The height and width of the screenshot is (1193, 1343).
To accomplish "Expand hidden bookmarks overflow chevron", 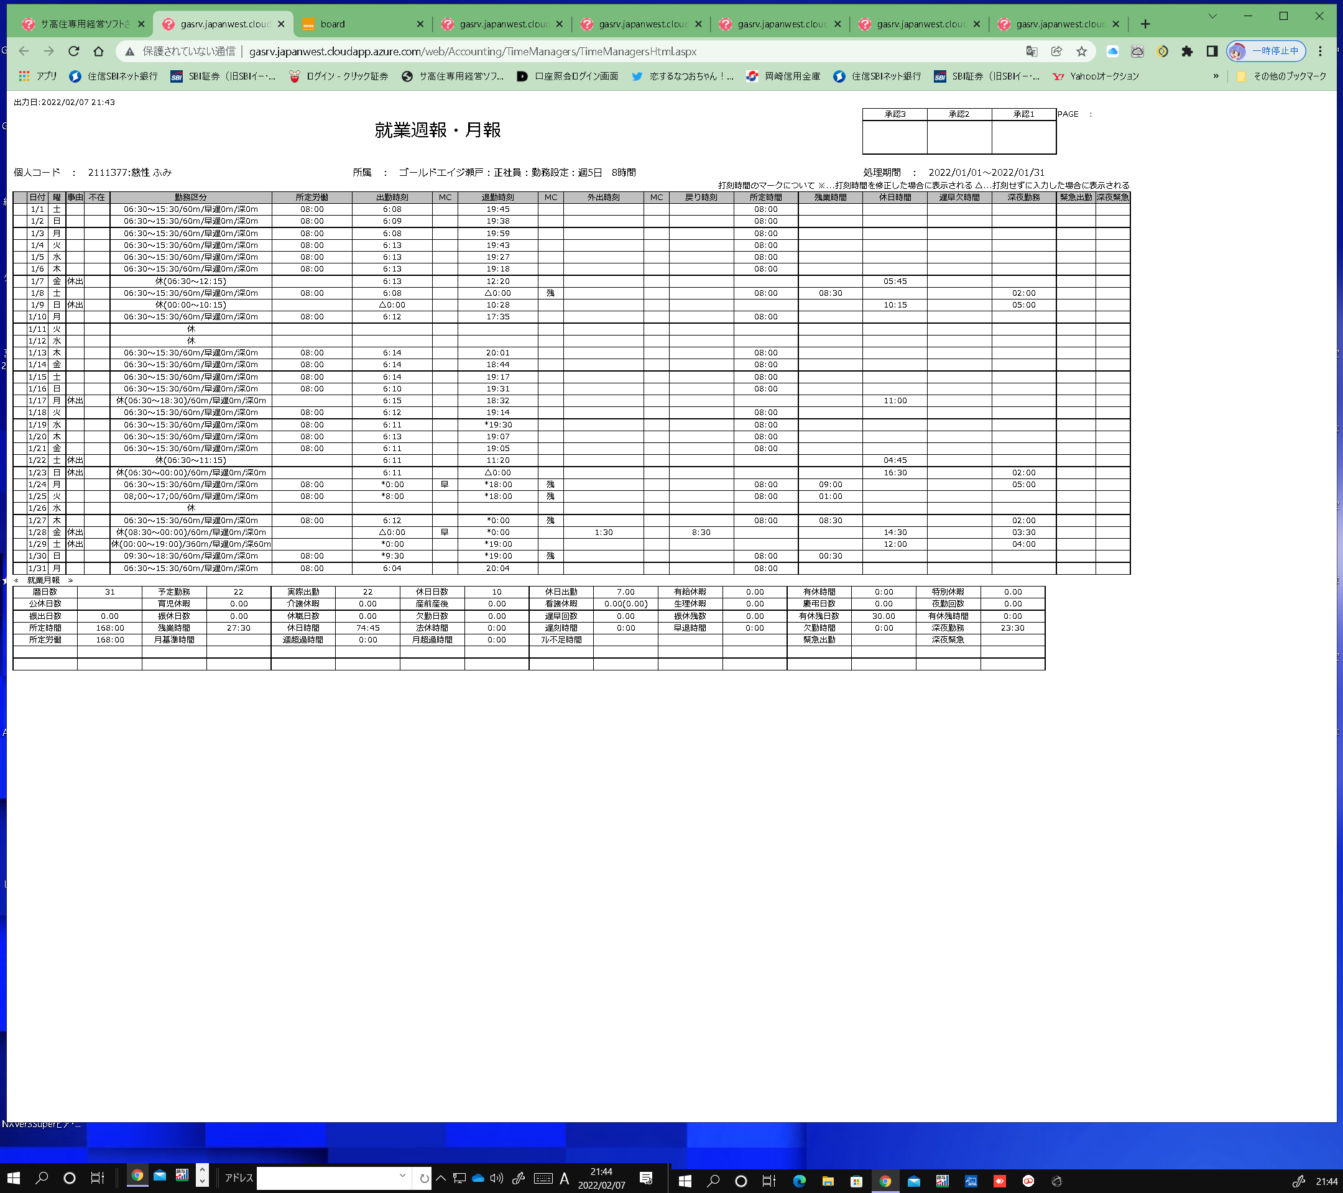I will click(1216, 76).
